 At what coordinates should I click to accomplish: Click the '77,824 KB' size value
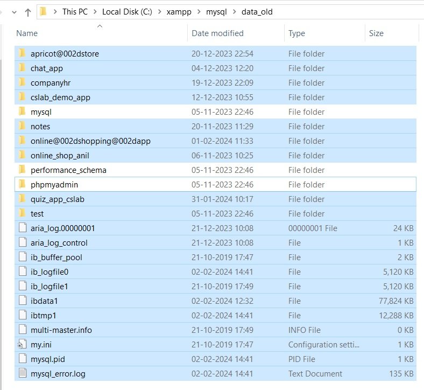(396, 301)
